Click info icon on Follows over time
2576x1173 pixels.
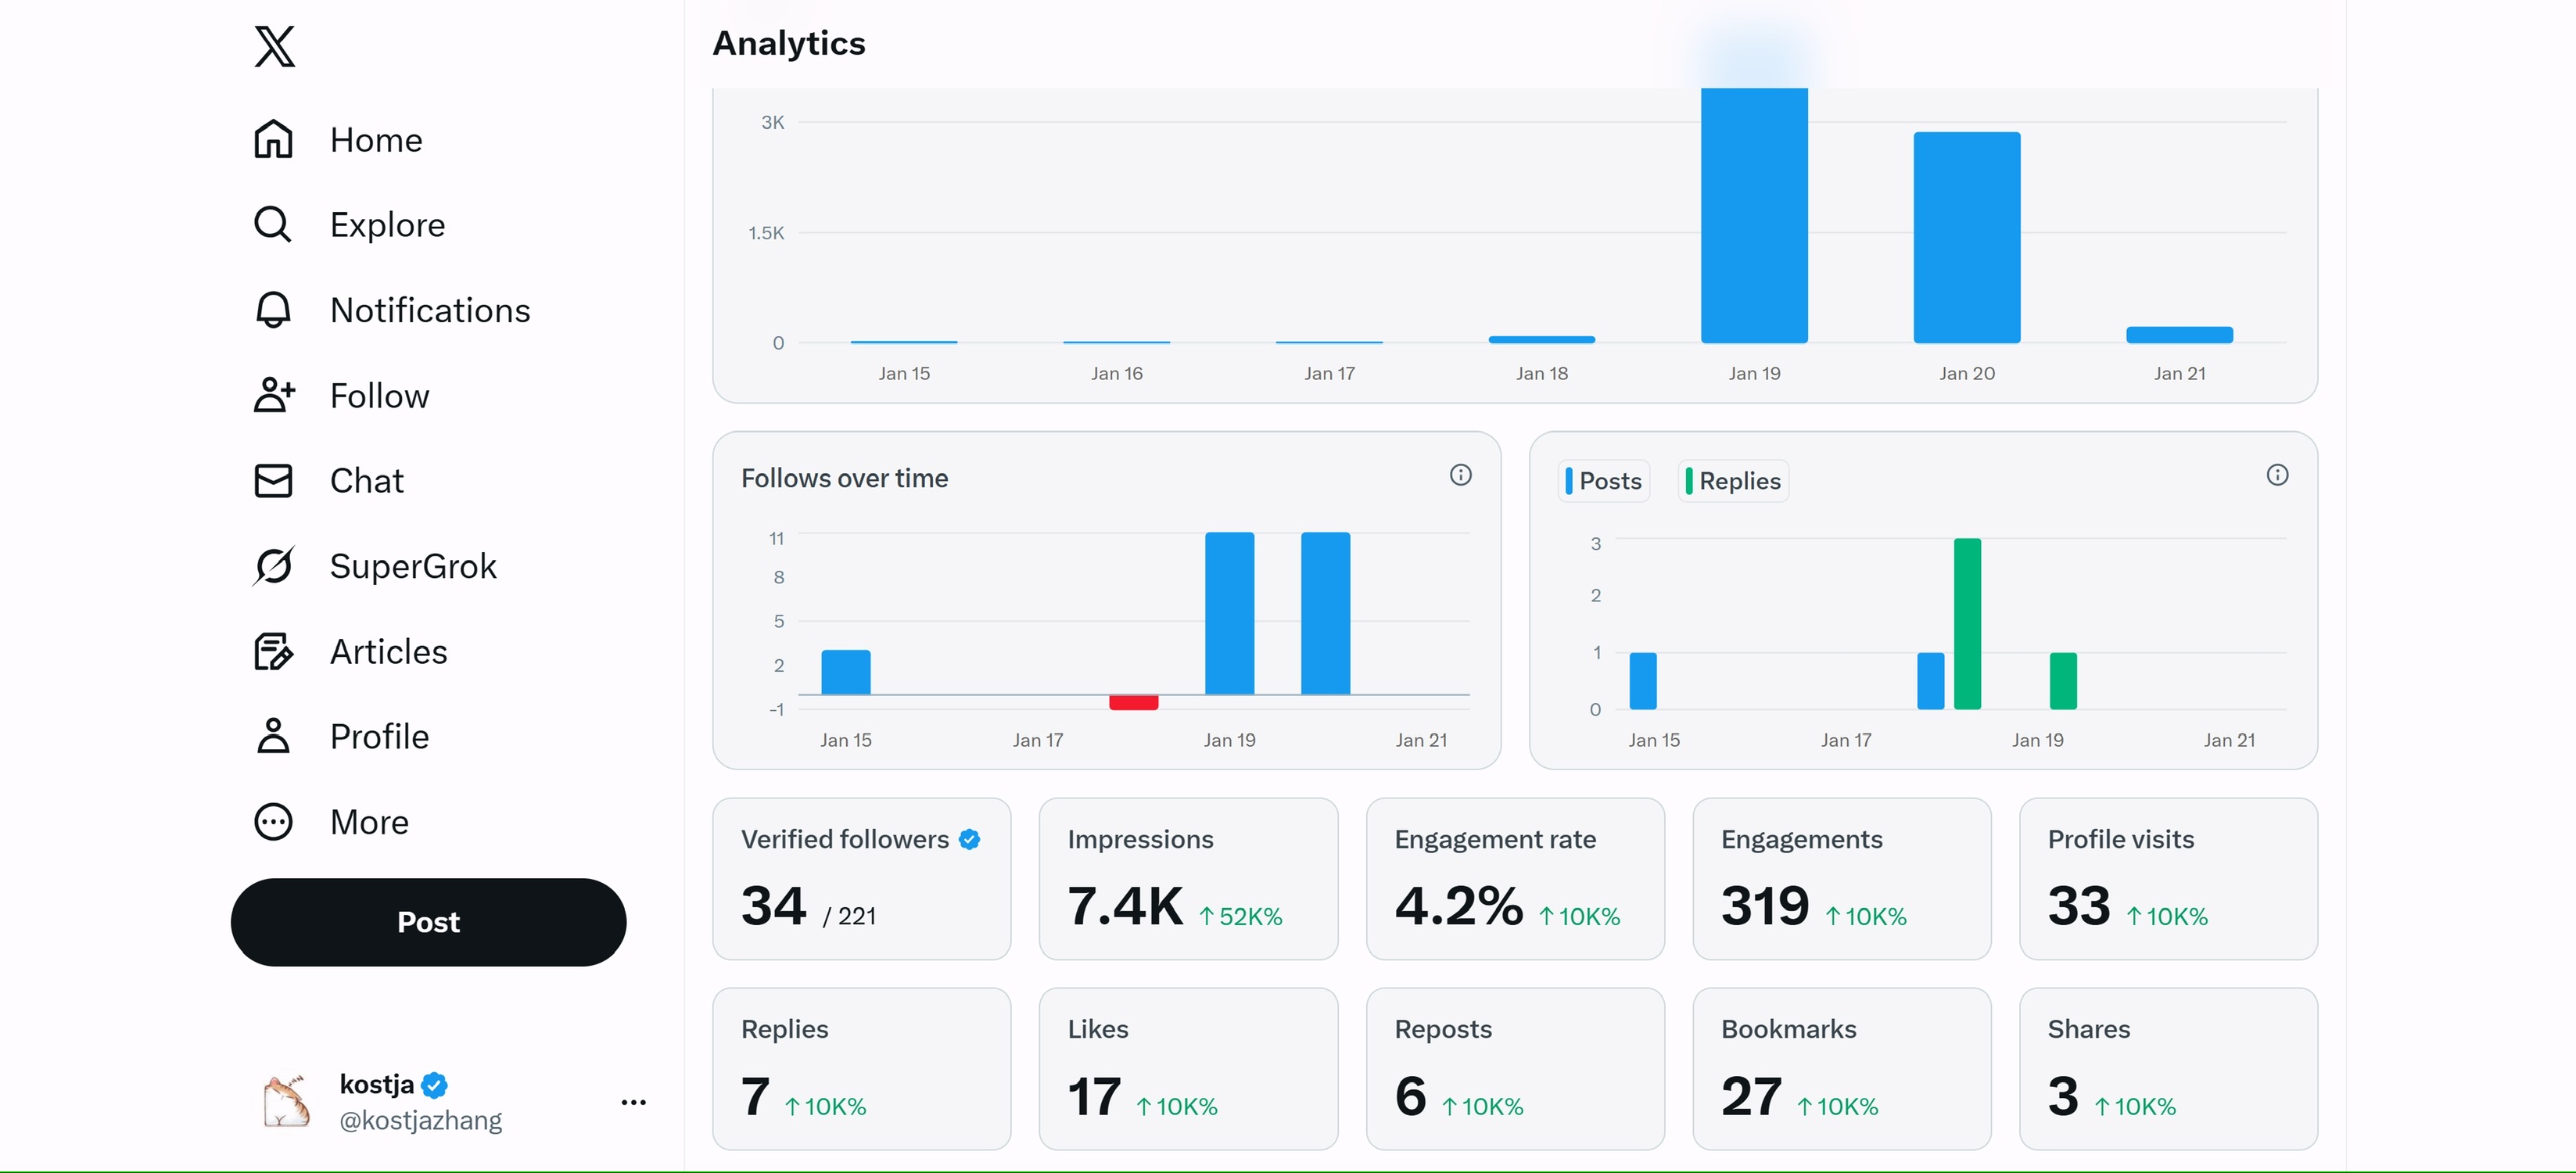1460,475
